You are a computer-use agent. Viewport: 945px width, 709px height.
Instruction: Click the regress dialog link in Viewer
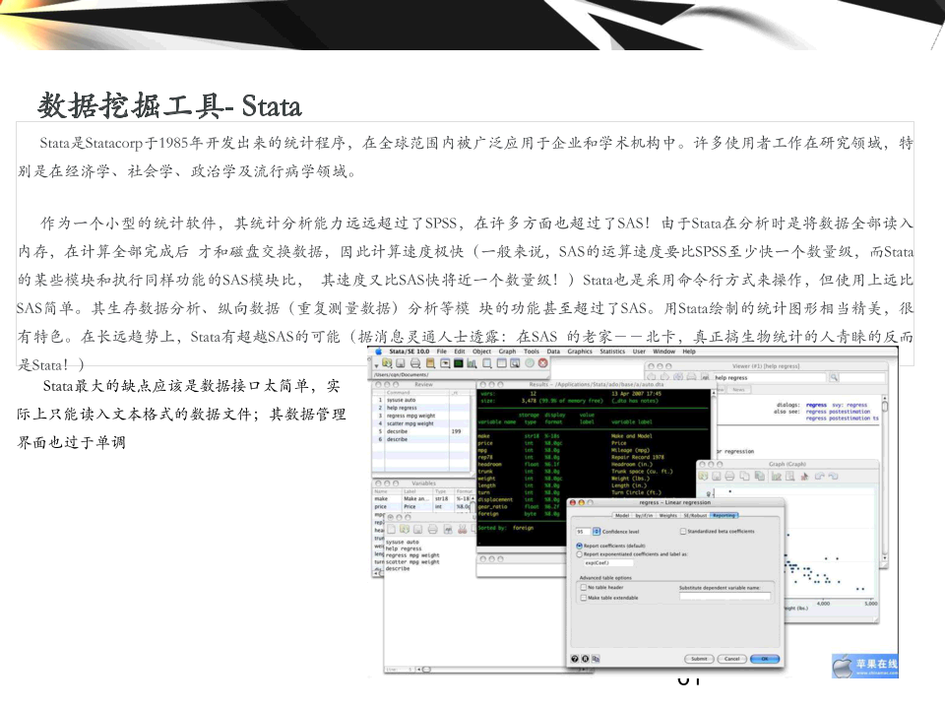pos(817,405)
